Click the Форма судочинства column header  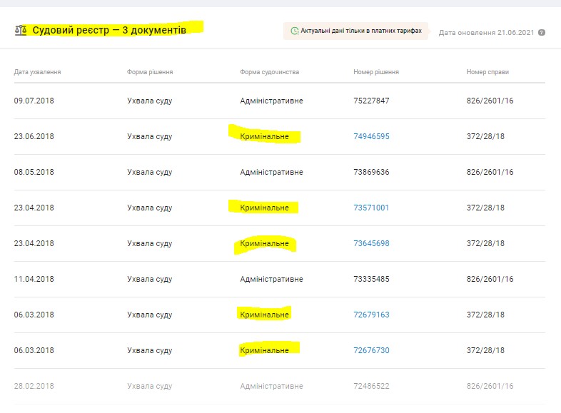[270, 72]
